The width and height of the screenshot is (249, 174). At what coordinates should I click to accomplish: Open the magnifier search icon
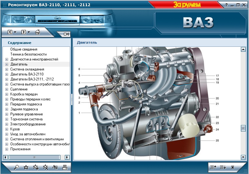(x=16, y=167)
